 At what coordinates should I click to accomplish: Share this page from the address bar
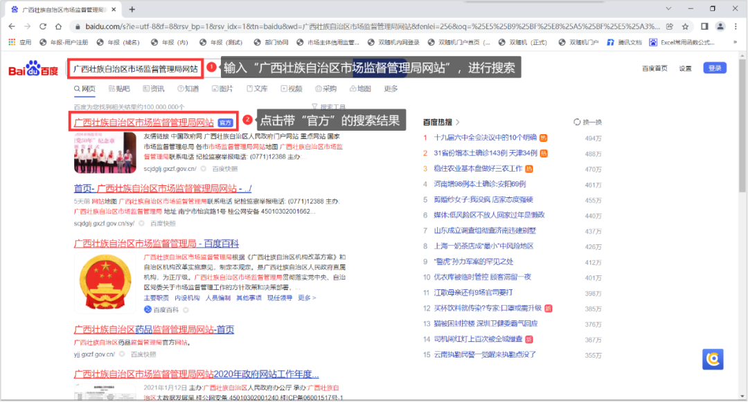670,27
